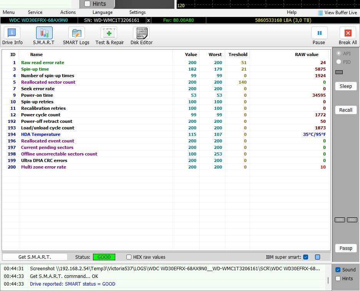Click the RD indicator box
This screenshot has height=291, width=360.
click(x=352, y=220)
